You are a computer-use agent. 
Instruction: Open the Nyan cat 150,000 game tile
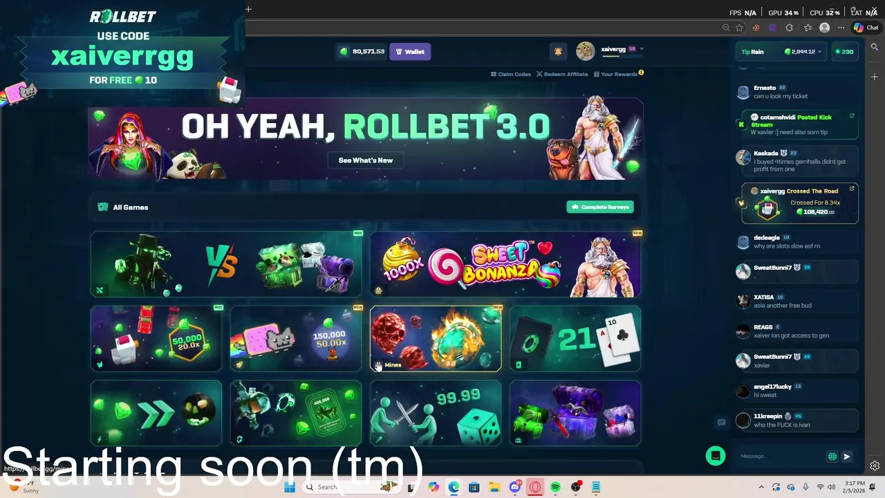[296, 339]
